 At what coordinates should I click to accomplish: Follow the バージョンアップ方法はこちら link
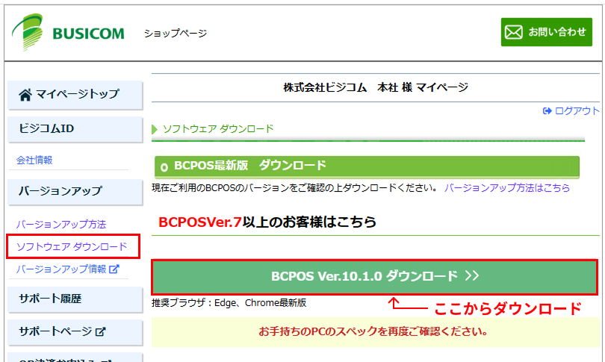coord(506,188)
